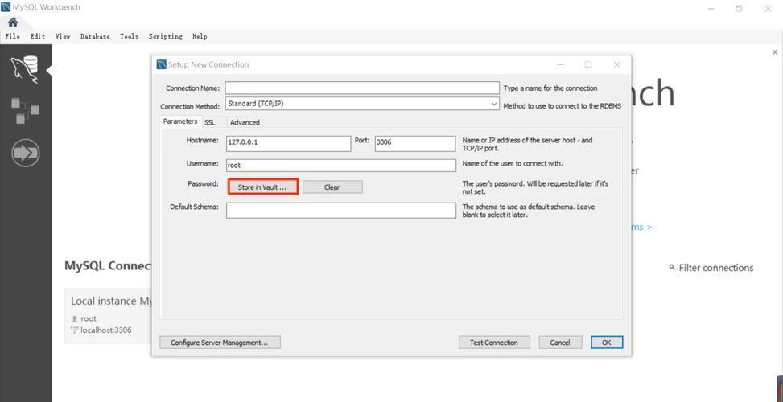Open the Database menu

point(95,36)
